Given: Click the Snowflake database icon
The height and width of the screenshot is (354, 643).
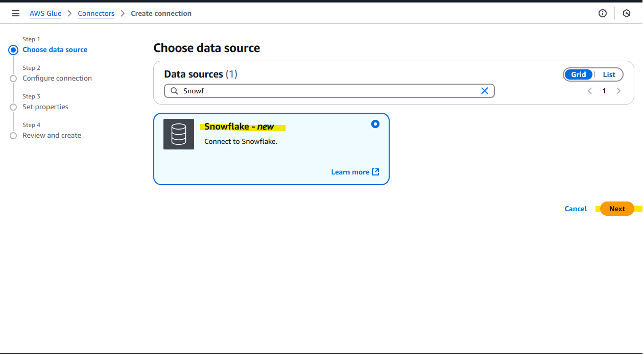Looking at the screenshot, I should click(179, 134).
